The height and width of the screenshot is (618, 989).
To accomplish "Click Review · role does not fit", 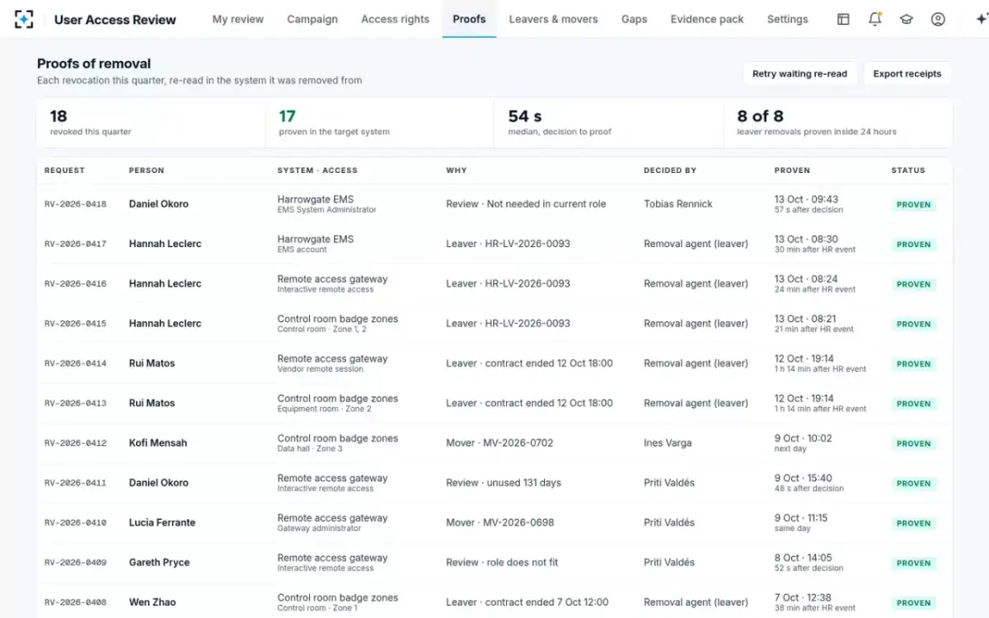I will 502,563.
